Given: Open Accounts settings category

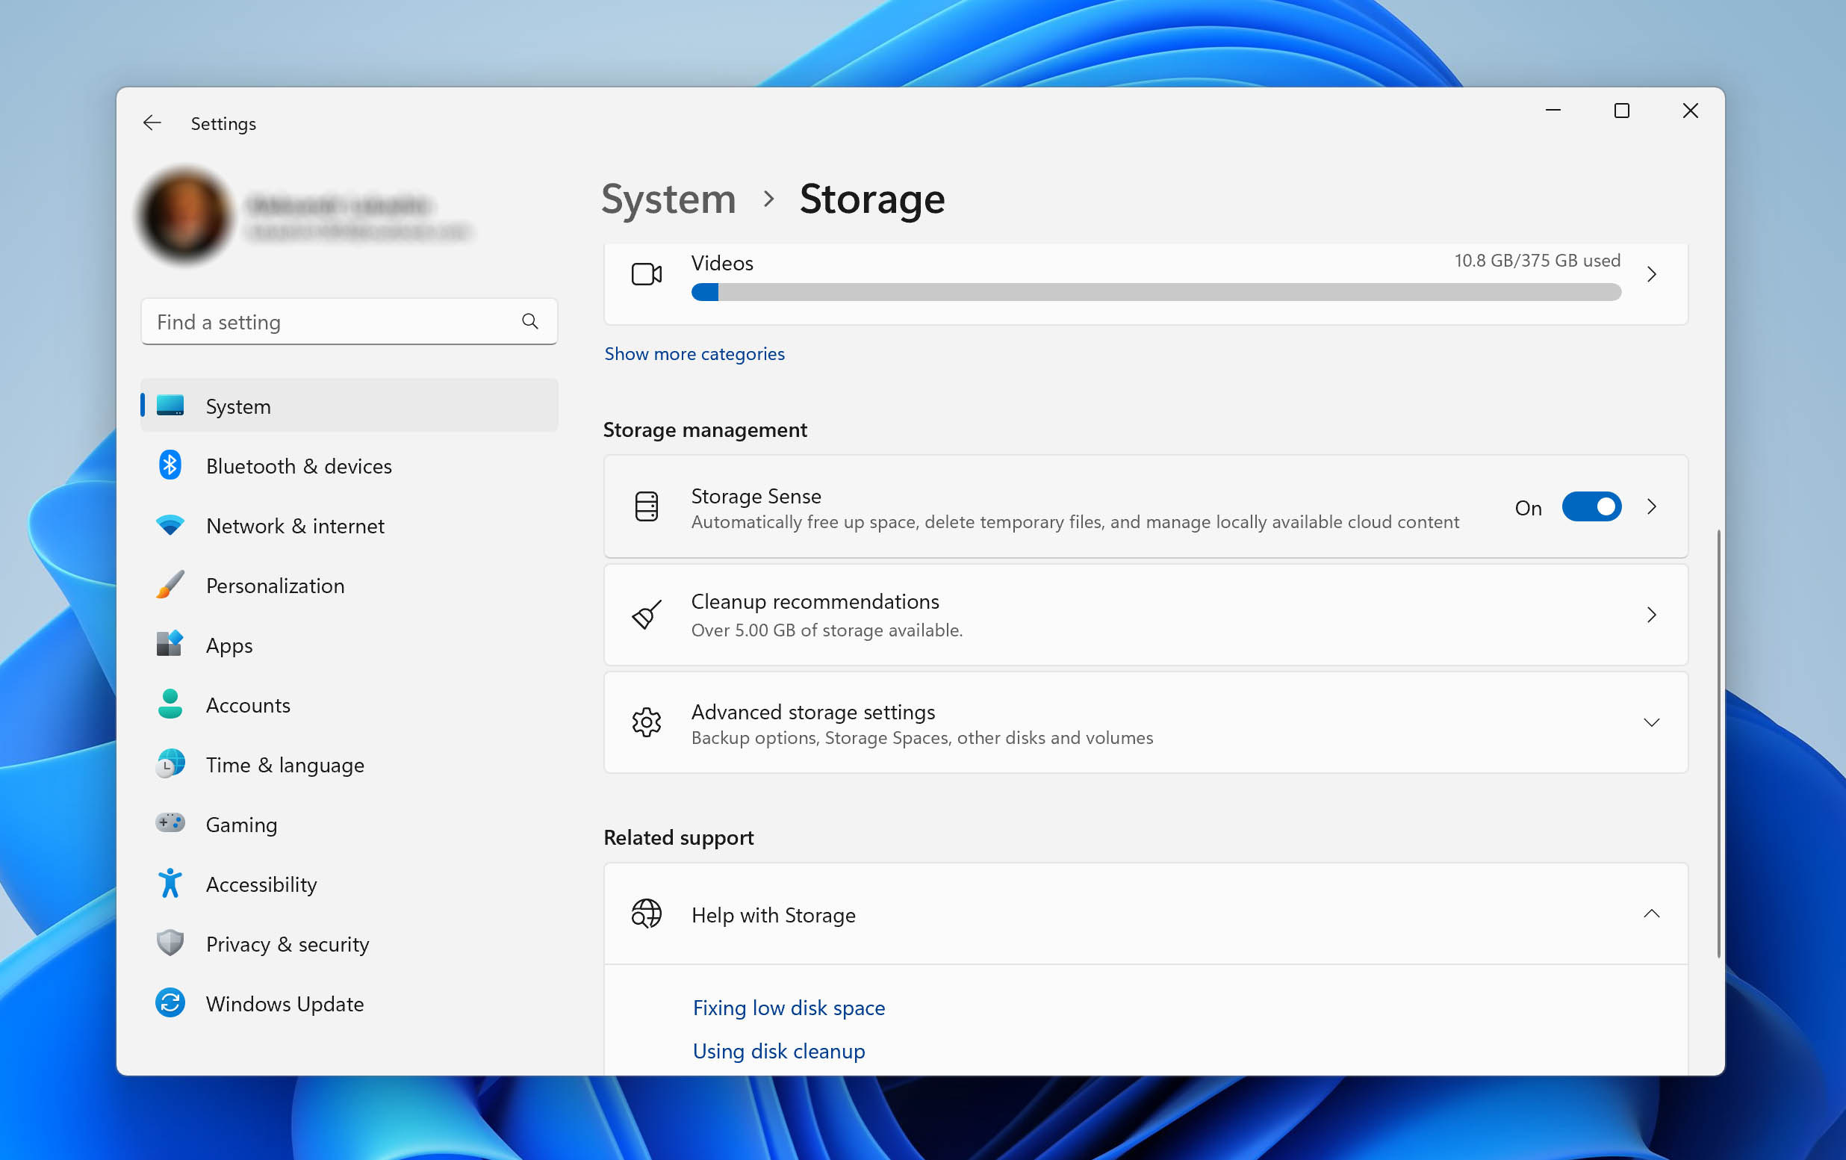Looking at the screenshot, I should coord(349,704).
